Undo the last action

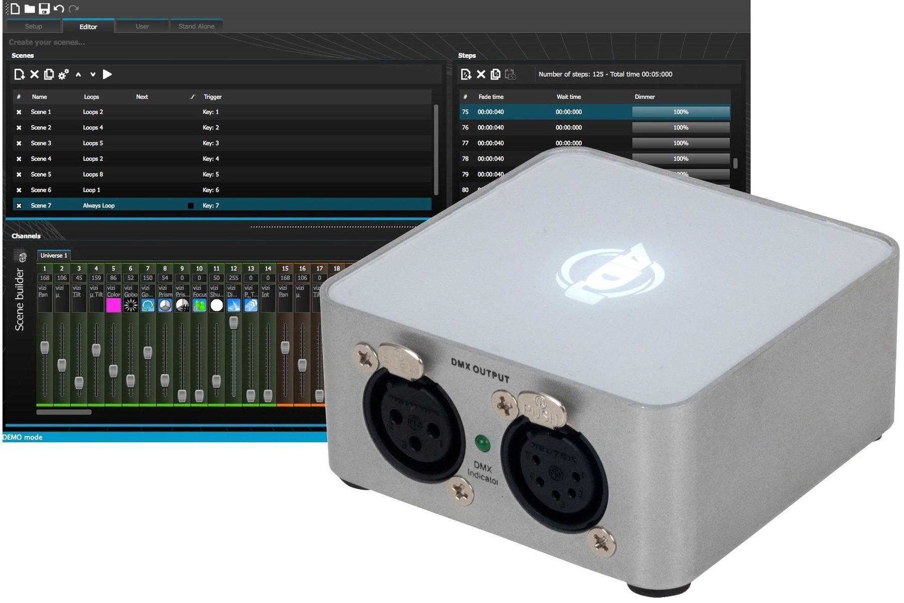(x=59, y=8)
